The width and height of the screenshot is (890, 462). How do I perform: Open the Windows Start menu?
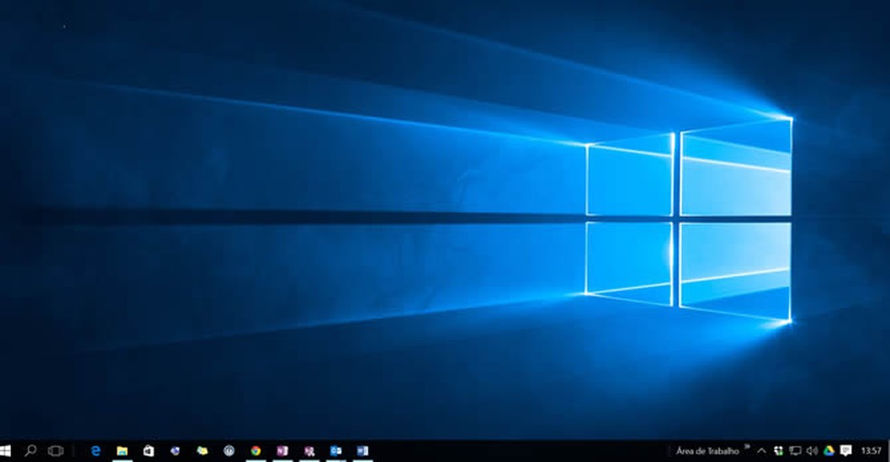[x=5, y=450]
